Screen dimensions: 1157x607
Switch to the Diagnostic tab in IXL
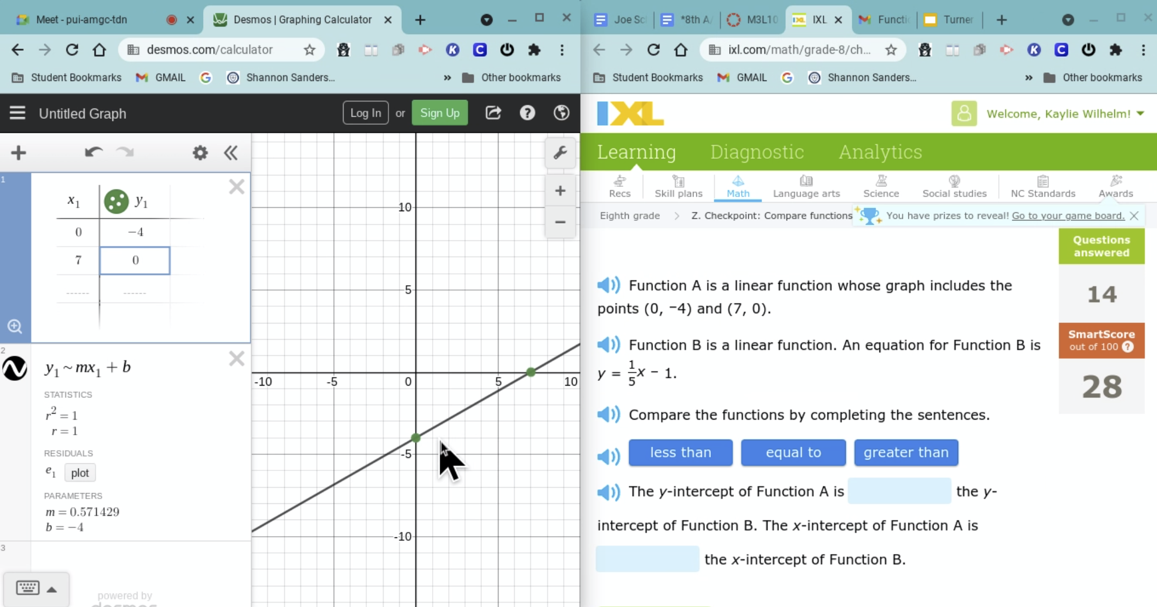(x=757, y=152)
